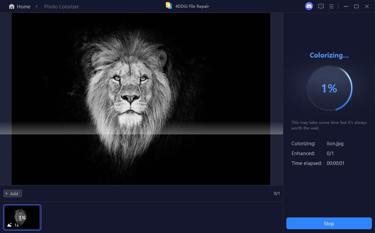Screen dimensions: 375x233
Task: Click the Home house icon
Action: coord(11,7)
